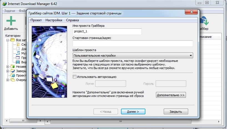
Task: Click the queues folder stack icon
Action: click(13, 80)
